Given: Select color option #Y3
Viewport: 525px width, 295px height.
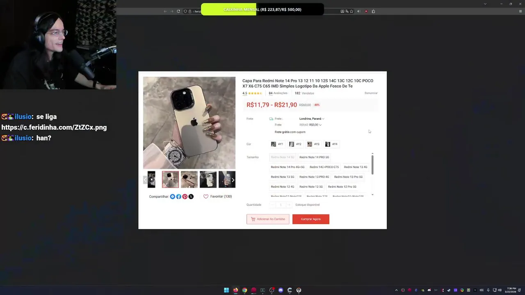Looking at the screenshot, I should tap(313, 144).
